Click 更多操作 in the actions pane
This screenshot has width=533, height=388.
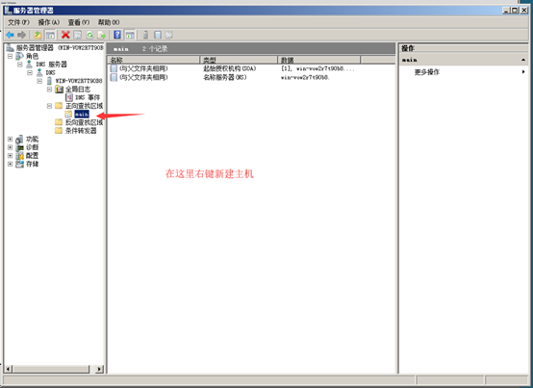426,72
